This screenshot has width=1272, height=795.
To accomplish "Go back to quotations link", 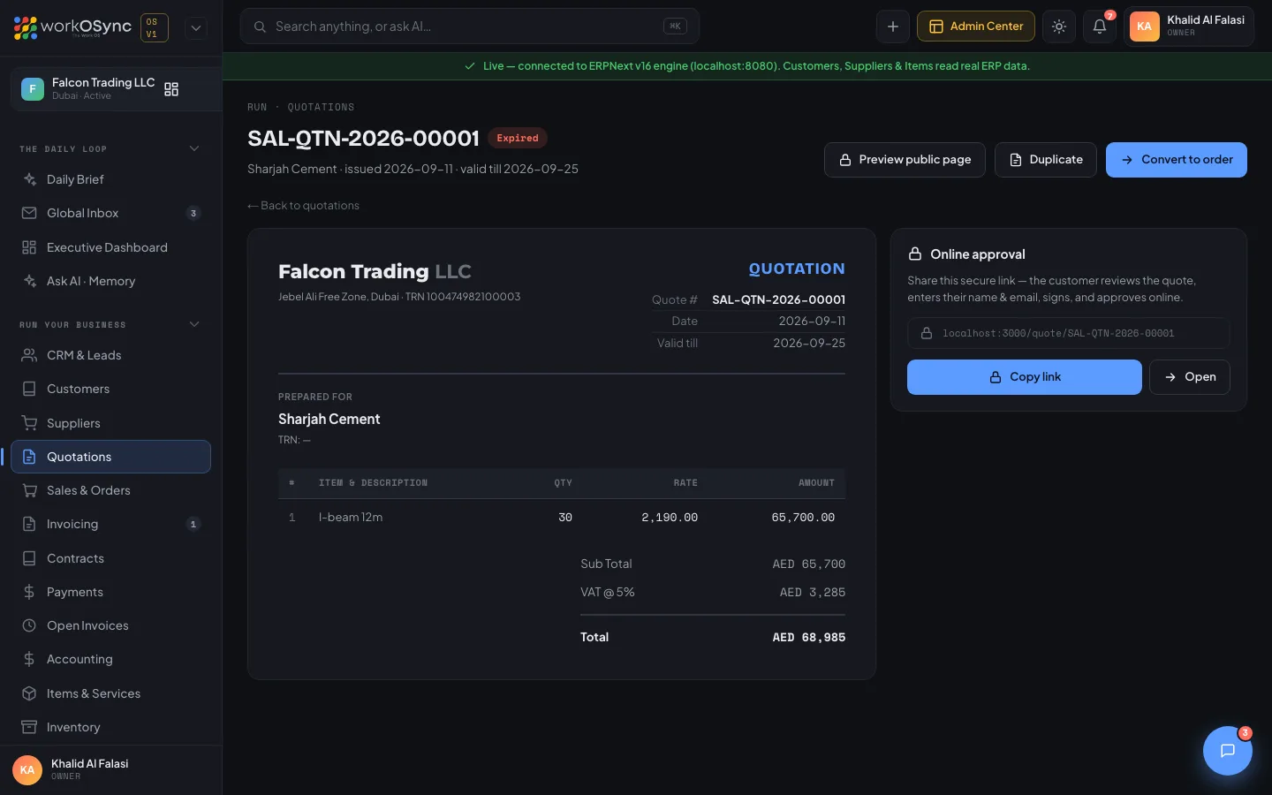I will [304, 206].
